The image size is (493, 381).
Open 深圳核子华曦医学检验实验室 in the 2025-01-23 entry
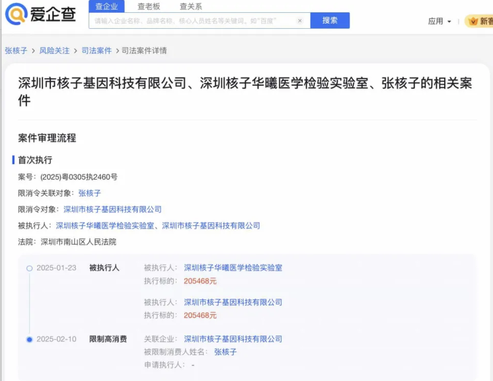click(233, 268)
